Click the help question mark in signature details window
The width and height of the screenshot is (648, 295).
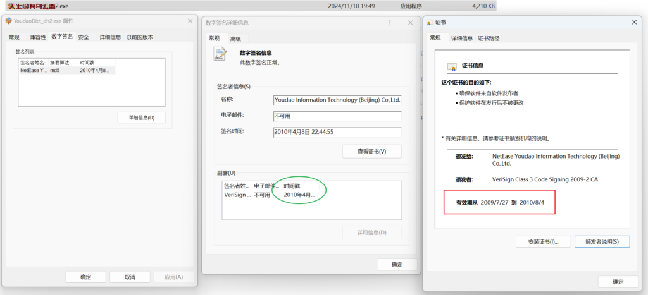point(389,23)
